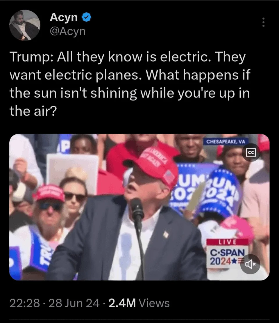Click the LIVE badge on video
Image resolution: width=279 pixels, height=323 pixels.
pyautogui.click(x=227, y=242)
